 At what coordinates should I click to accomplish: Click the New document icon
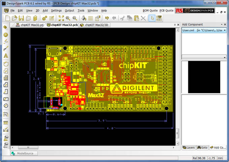[x=7, y=18]
